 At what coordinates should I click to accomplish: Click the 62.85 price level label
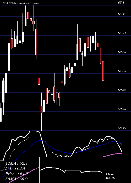click(122, 52)
